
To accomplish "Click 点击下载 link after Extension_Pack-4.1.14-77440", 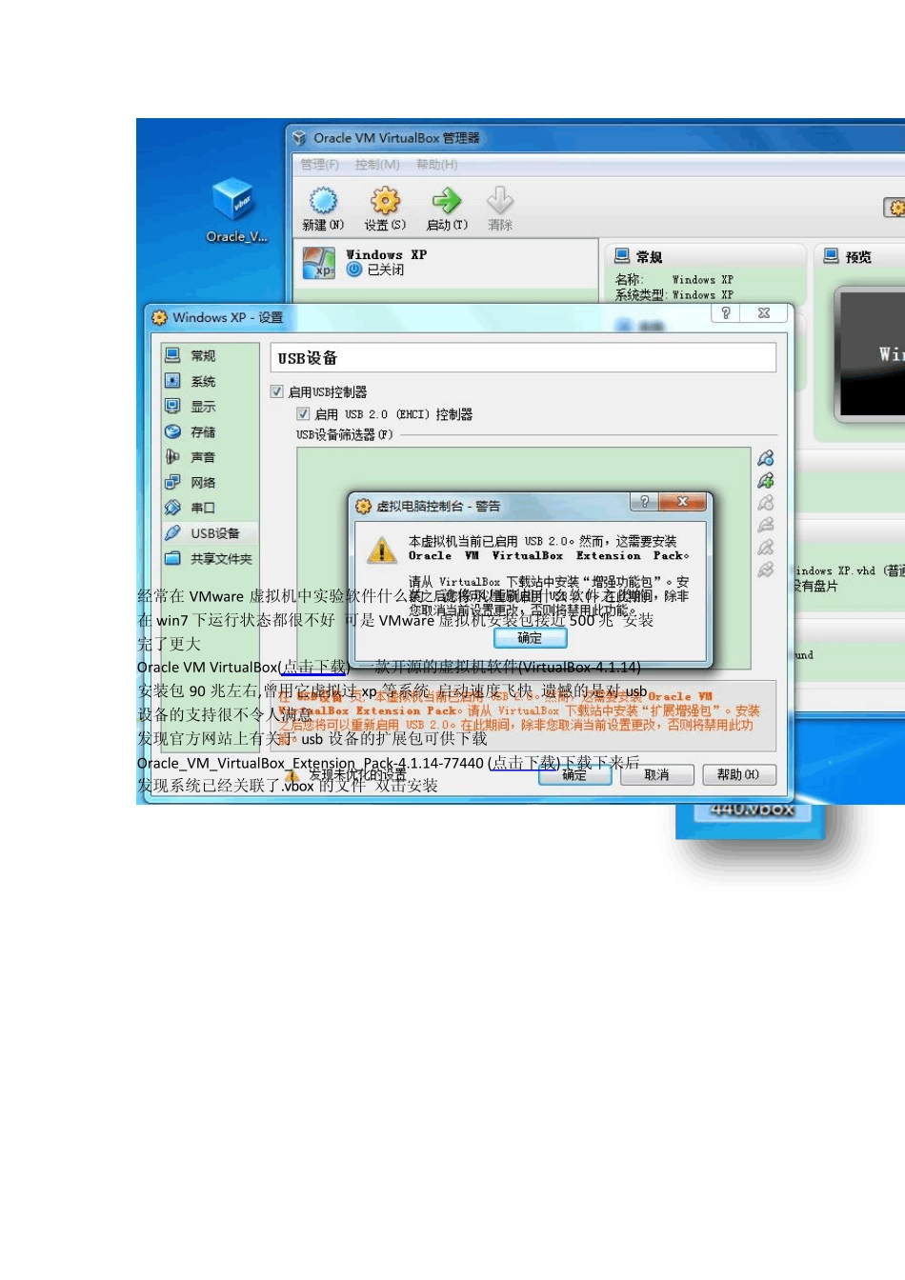I will click(x=525, y=762).
